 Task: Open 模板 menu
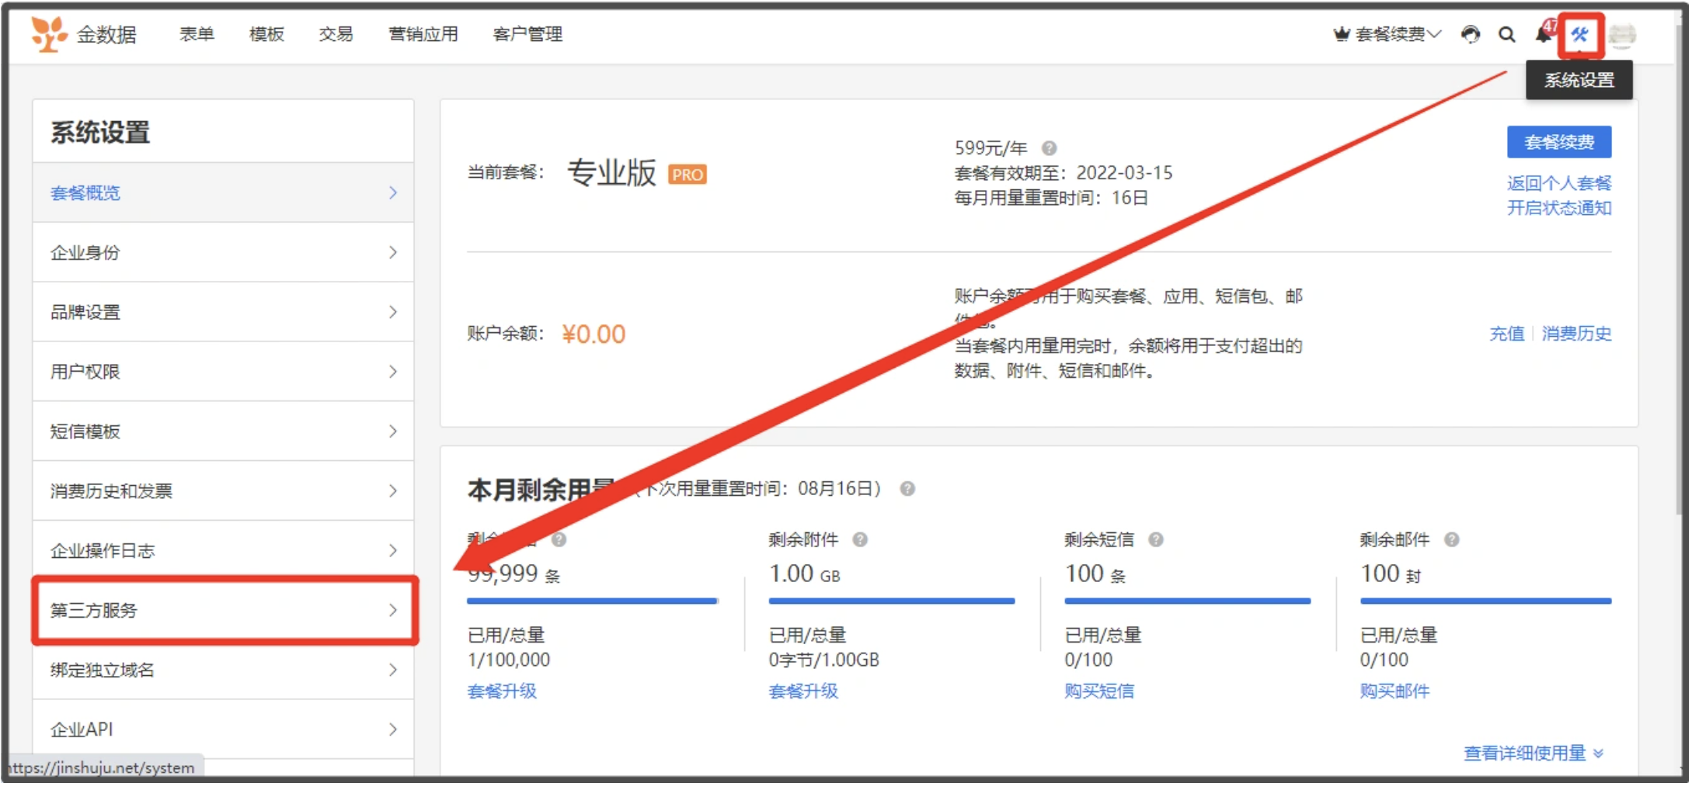[x=266, y=34]
